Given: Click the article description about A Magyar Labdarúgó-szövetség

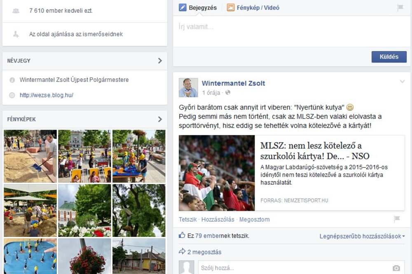Looking at the screenshot, I should pos(324,175).
